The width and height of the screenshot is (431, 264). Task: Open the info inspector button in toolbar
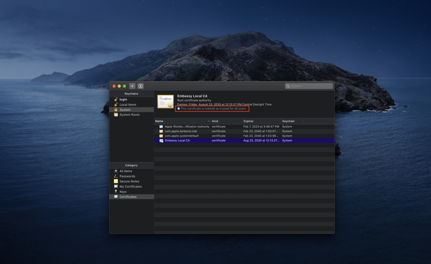[x=141, y=86]
